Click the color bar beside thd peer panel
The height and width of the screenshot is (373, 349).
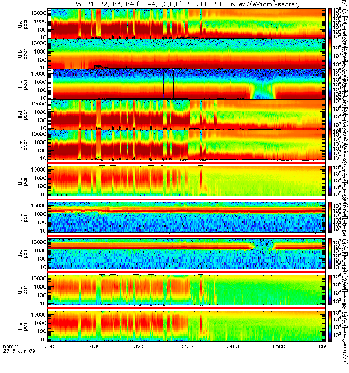[330, 114]
